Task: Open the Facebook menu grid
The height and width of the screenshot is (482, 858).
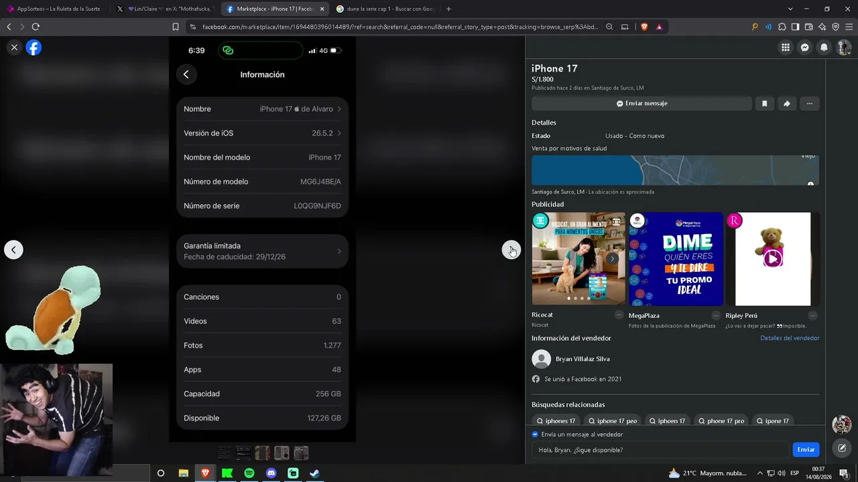Action: [786, 48]
